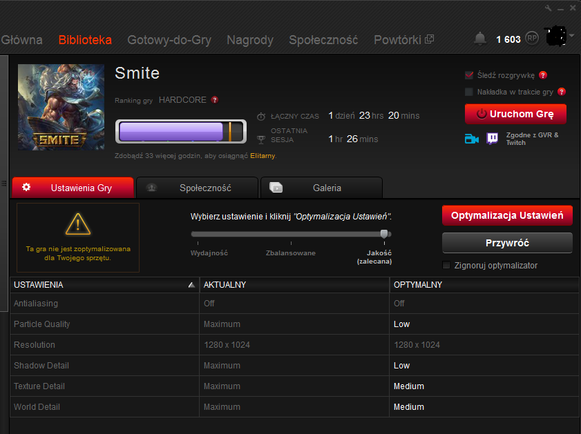Image resolution: width=581 pixels, height=434 pixels.
Task: Select the Resolution setting row
Action: (294, 345)
